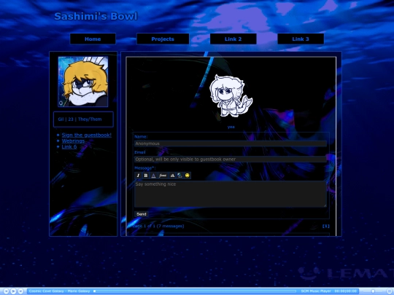Adjust the music player volume slider

click(373, 291)
